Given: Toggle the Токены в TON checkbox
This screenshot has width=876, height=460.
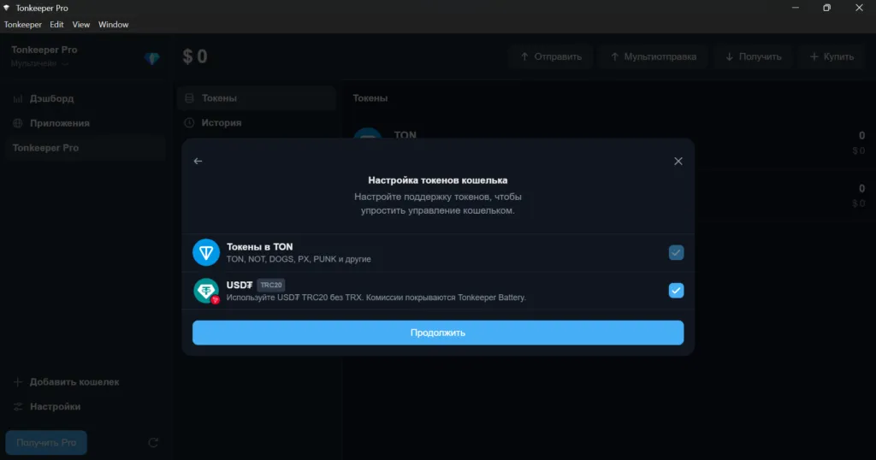Looking at the screenshot, I should (x=676, y=252).
